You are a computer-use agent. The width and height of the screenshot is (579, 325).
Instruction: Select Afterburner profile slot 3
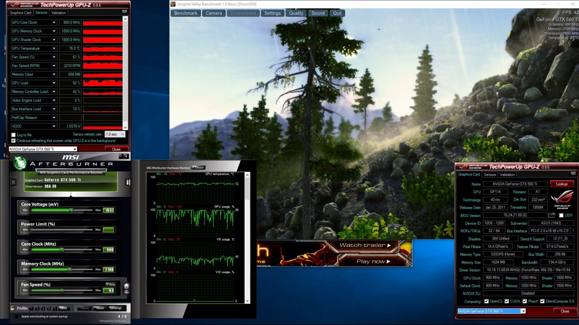[44, 308]
